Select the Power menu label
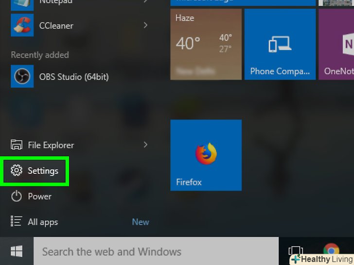 [40, 196]
